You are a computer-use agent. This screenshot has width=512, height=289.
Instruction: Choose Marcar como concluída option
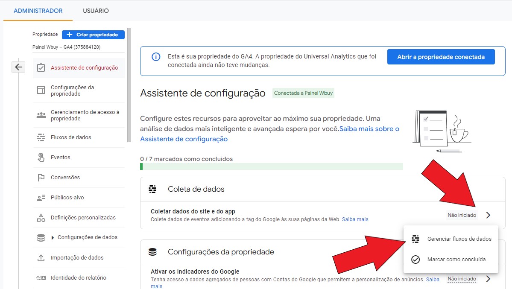[x=456, y=260]
